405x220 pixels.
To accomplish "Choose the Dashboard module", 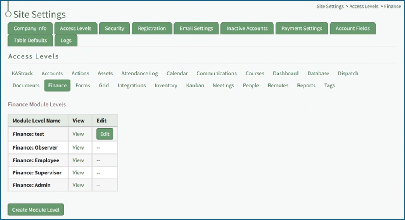I will coord(285,73).
